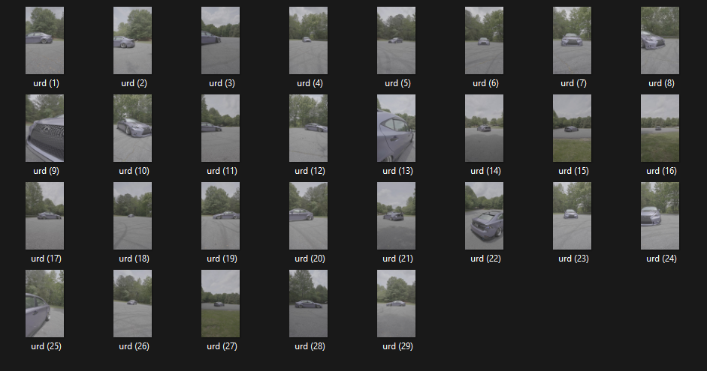The width and height of the screenshot is (707, 371).
Task: Select the urd (29) image thumbnail
Action: point(397,304)
